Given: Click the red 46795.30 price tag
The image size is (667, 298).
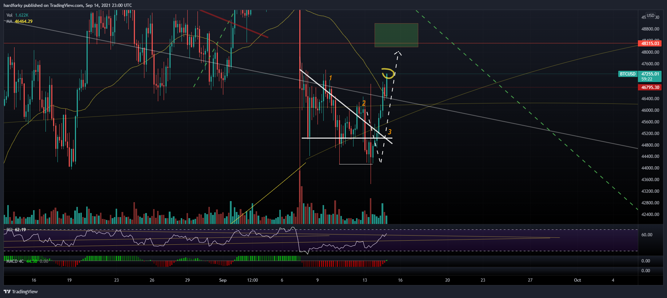Looking at the screenshot, I should [x=650, y=87].
